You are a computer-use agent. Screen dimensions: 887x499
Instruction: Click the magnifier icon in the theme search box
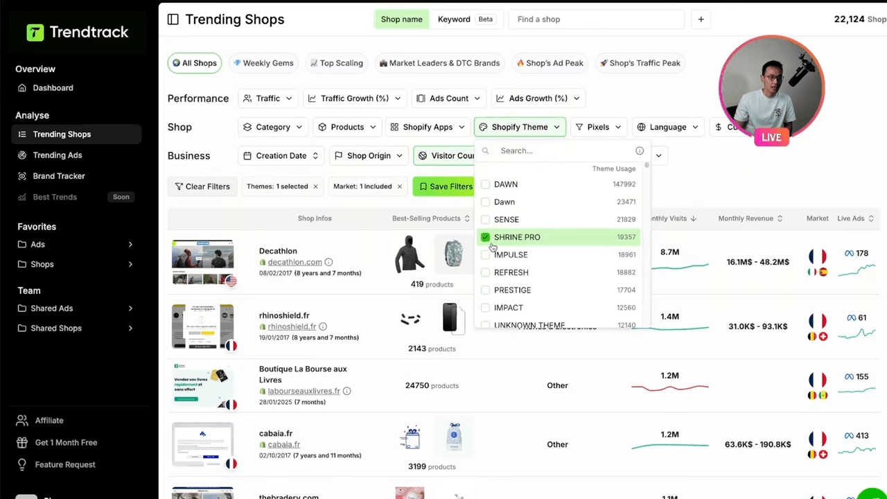(485, 150)
